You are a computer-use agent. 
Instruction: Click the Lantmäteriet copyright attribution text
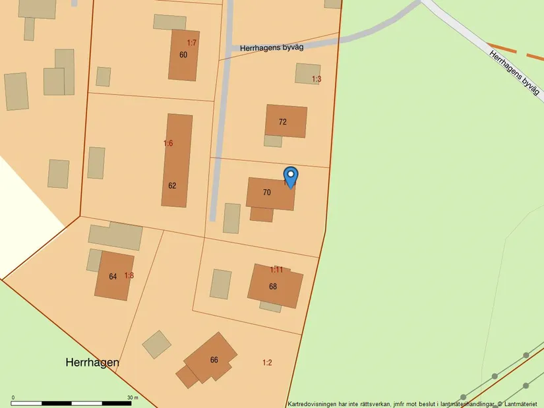[414, 403]
